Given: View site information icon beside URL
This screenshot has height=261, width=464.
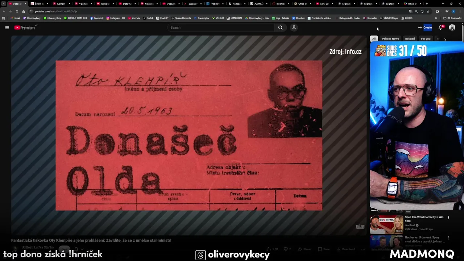Looking at the screenshot, I should coord(32,11).
